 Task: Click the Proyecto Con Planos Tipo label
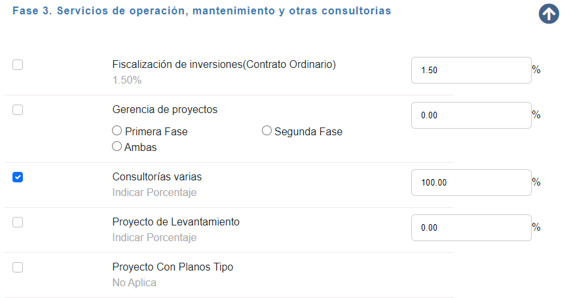(173, 267)
